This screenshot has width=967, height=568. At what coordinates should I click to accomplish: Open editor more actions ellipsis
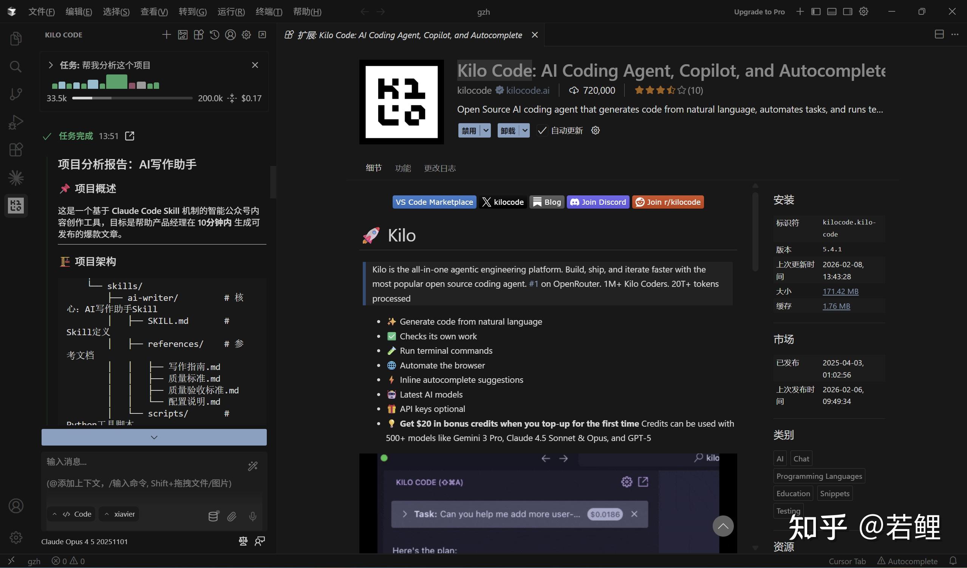[x=955, y=34]
